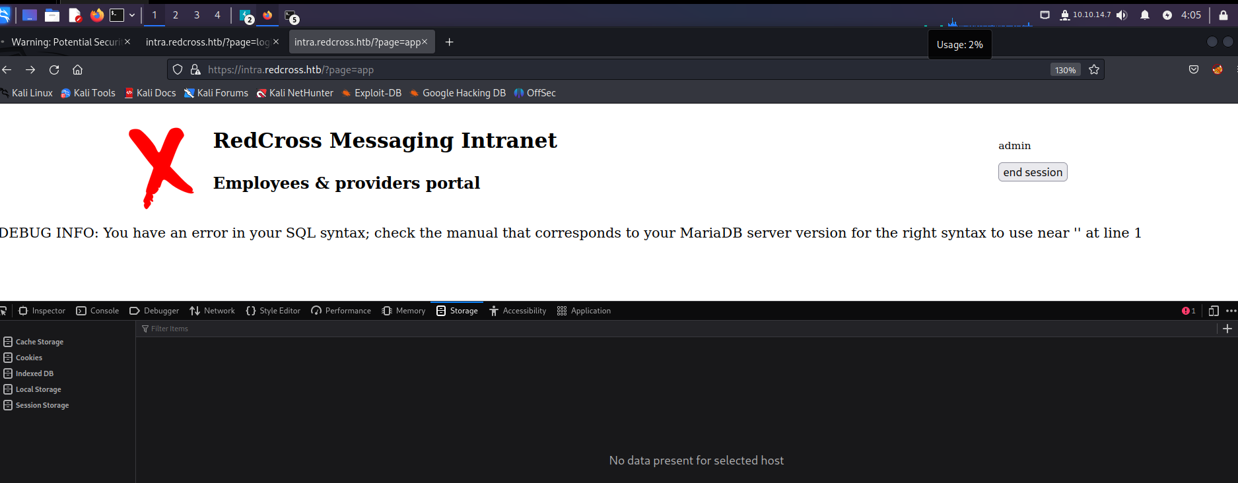
Task: Bookmark this page with the star
Action: click(x=1094, y=69)
